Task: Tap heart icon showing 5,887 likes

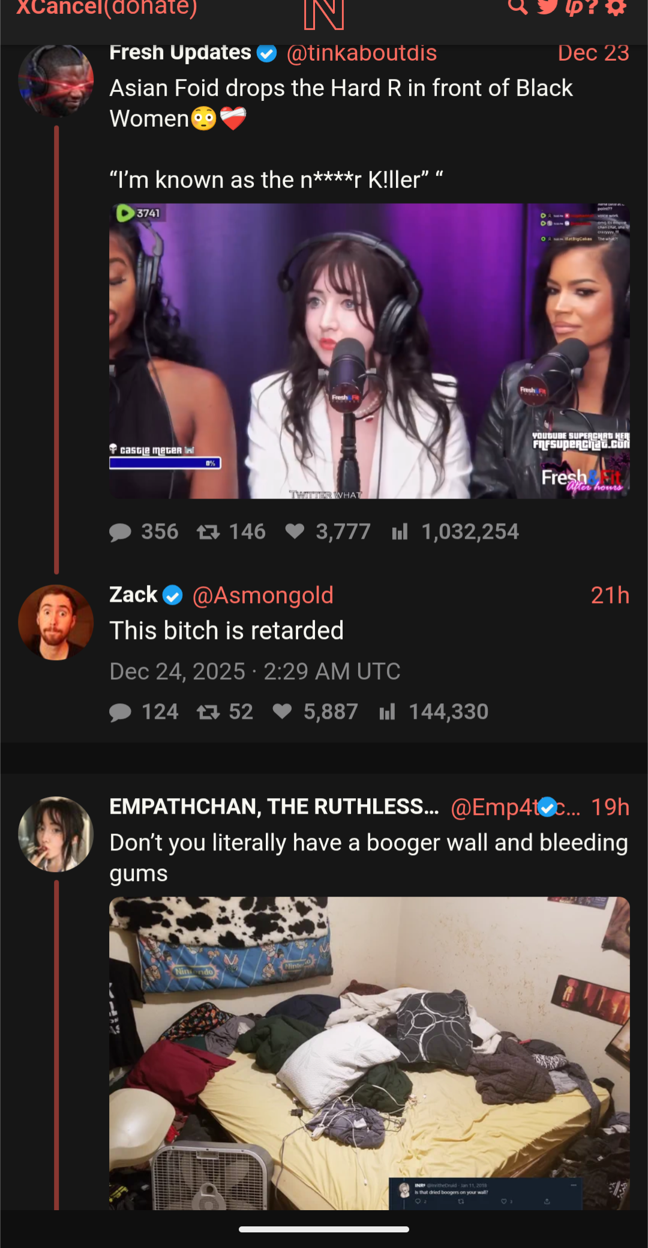Action: tap(282, 712)
